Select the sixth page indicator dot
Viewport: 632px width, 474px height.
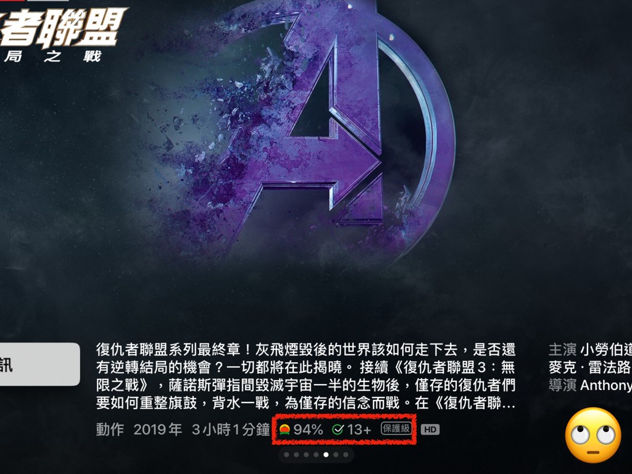(x=336, y=455)
